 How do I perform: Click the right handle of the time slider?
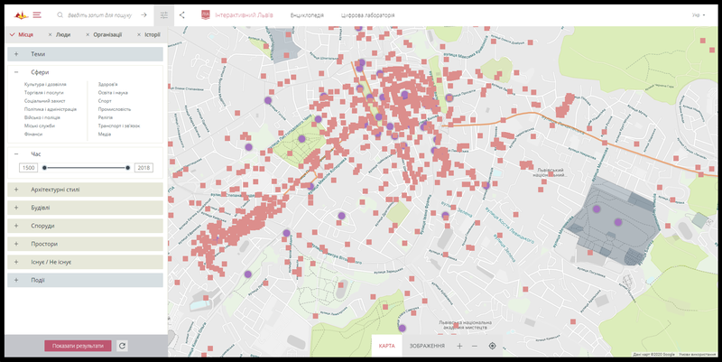point(129,168)
